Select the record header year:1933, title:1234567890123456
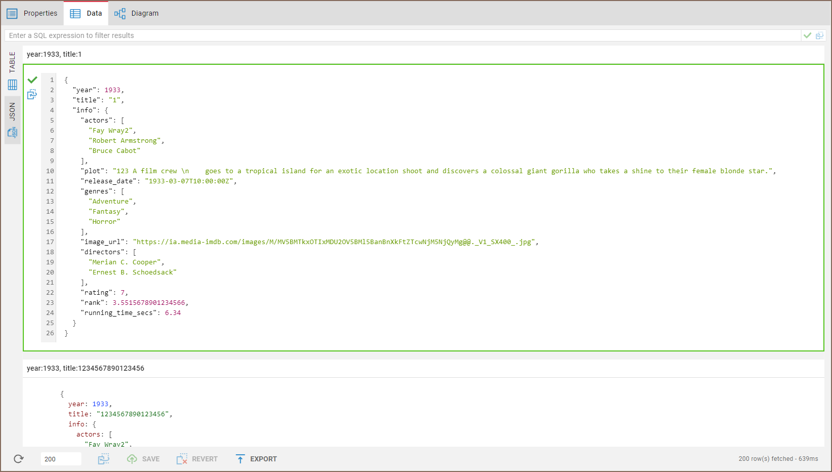832x472 pixels. pos(85,368)
